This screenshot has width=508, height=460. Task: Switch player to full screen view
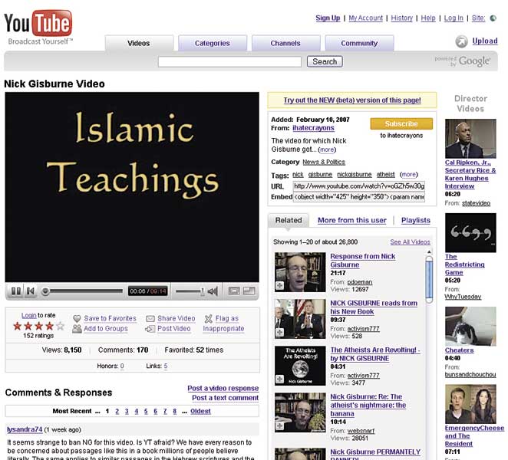click(x=249, y=291)
